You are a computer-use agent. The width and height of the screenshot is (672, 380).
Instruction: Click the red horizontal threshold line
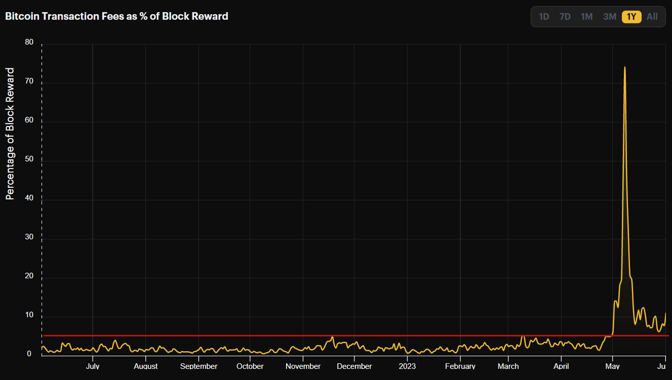point(356,335)
